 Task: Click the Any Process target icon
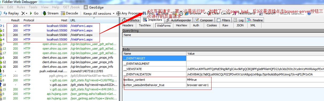(x=119, y=13)
